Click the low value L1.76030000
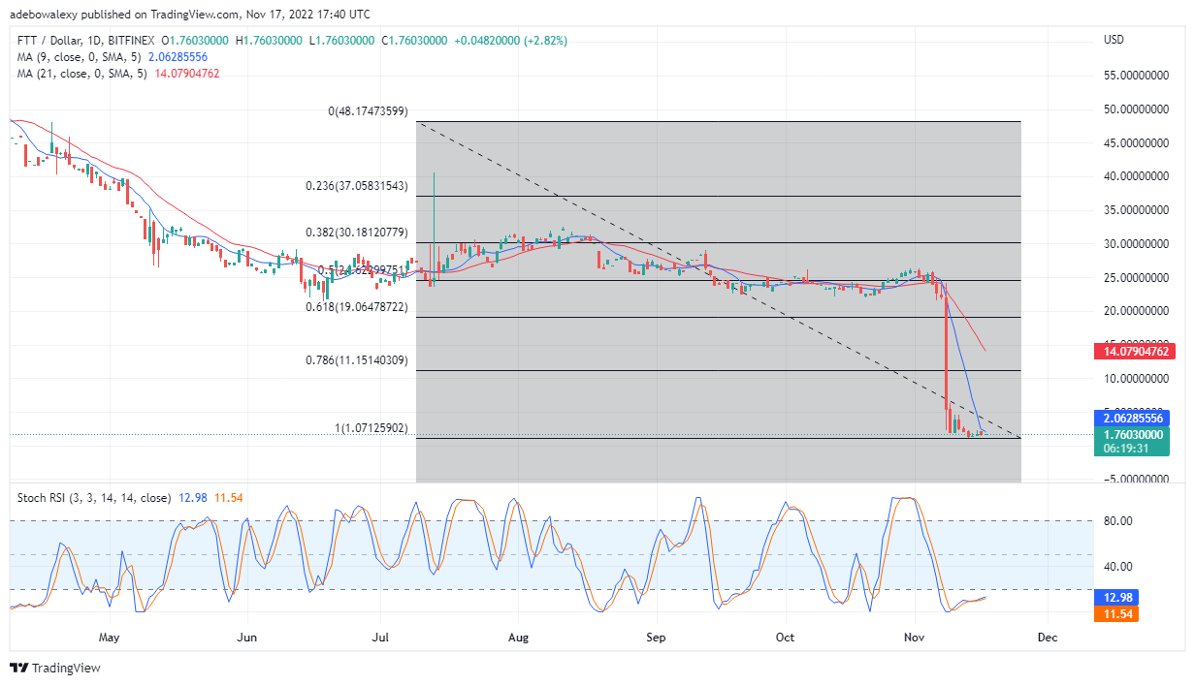1195x685 pixels. (x=342, y=40)
